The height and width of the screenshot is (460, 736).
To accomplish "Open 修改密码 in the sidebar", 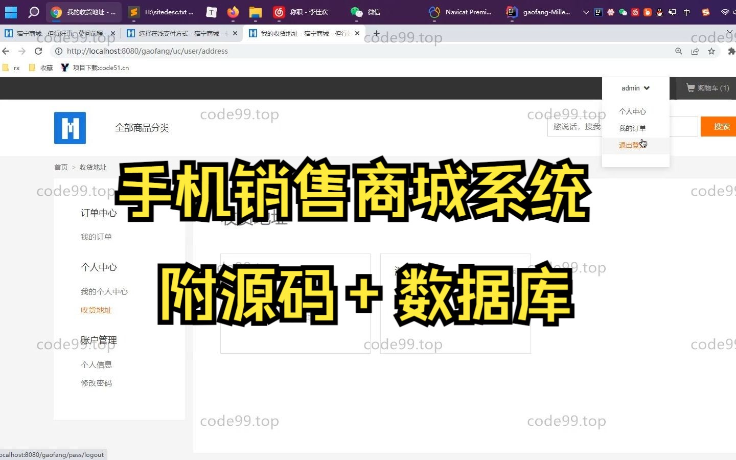I will coord(96,383).
